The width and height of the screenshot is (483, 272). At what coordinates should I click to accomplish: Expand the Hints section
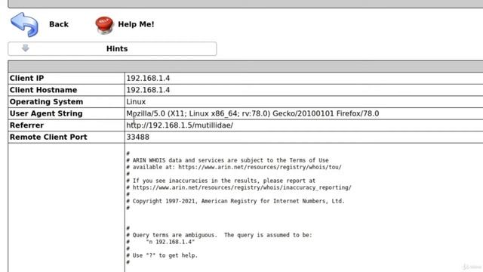click(112, 48)
